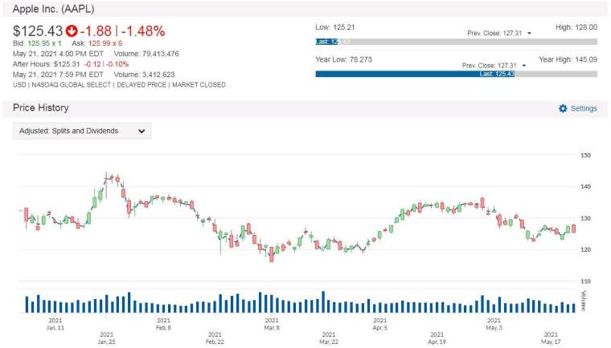
Task: Click the last volume bar on the chart
Action: click(x=573, y=309)
